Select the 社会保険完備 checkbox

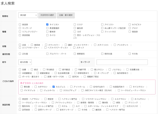point(56,73)
